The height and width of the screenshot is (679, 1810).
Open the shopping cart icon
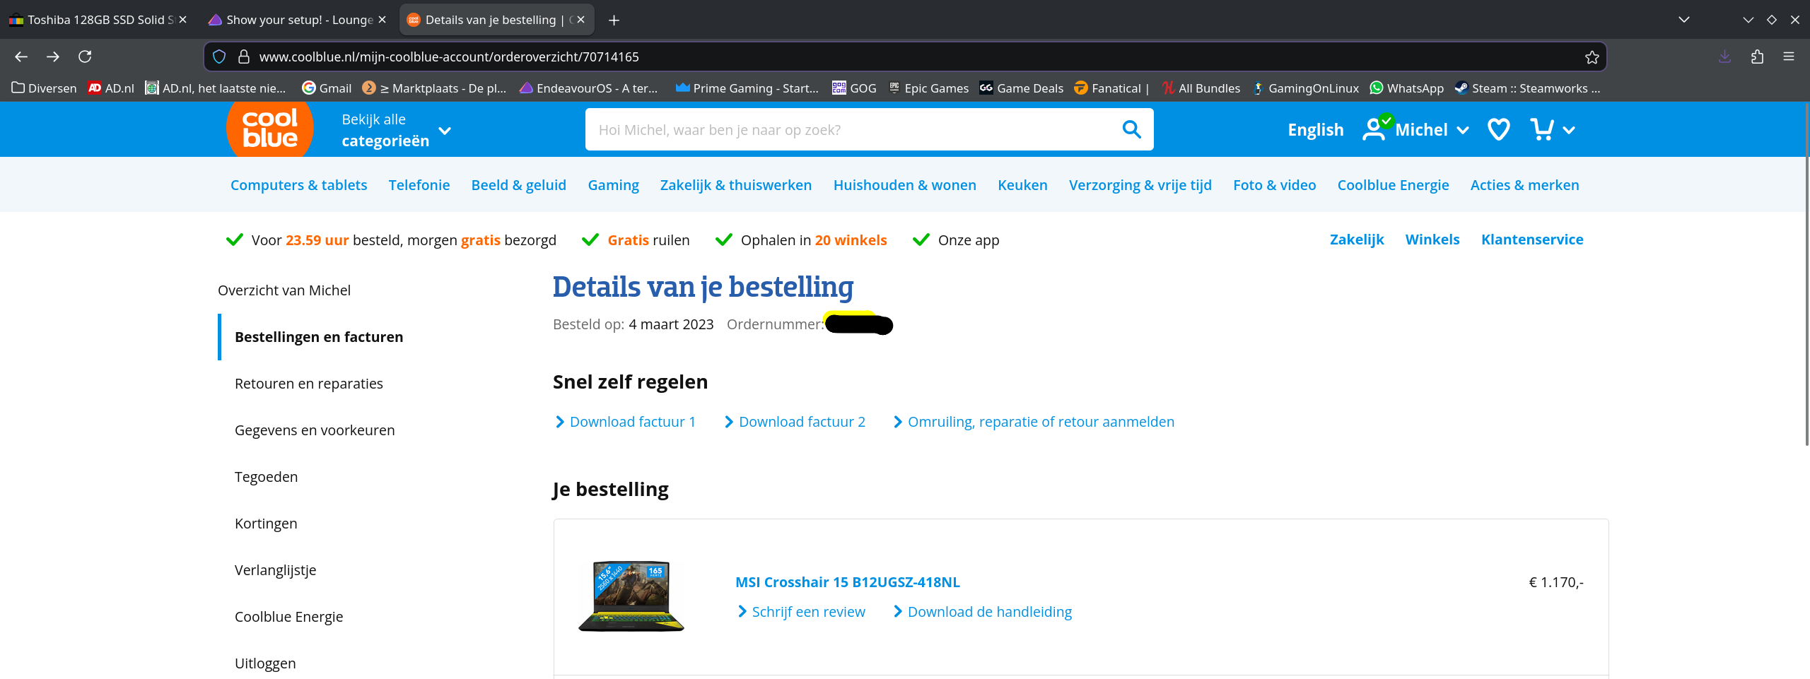tap(1542, 129)
